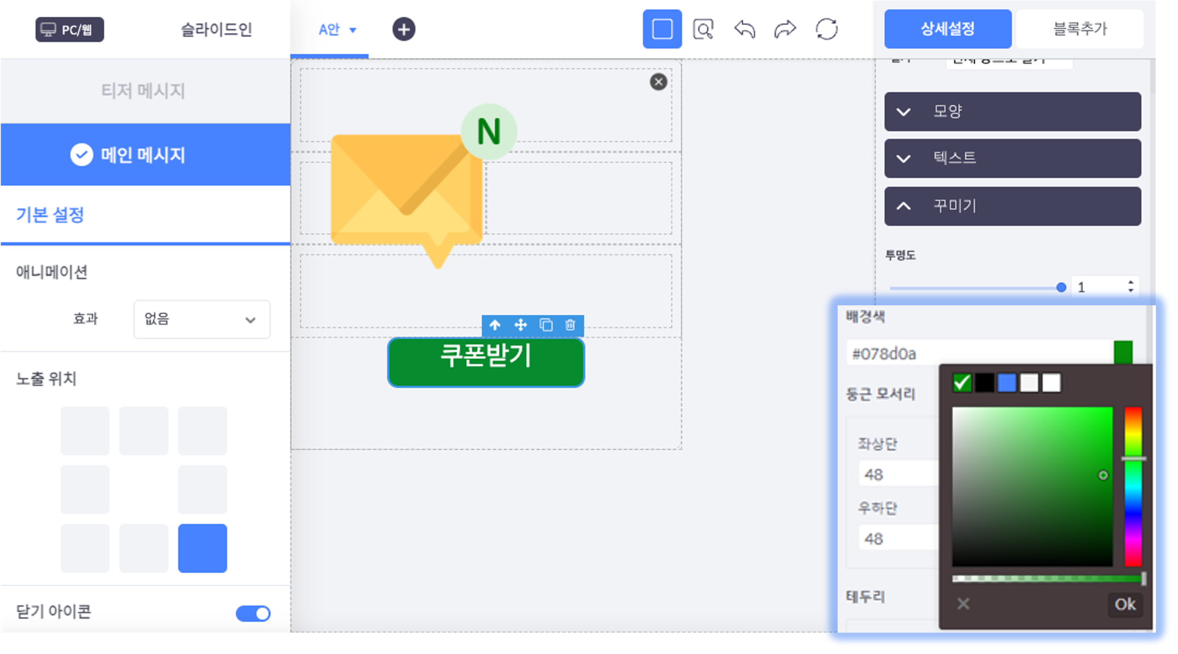
Task: Collapse the 꾸미기 section
Action: coord(1012,206)
